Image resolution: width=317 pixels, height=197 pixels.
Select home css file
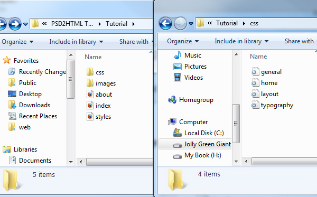click(x=265, y=83)
